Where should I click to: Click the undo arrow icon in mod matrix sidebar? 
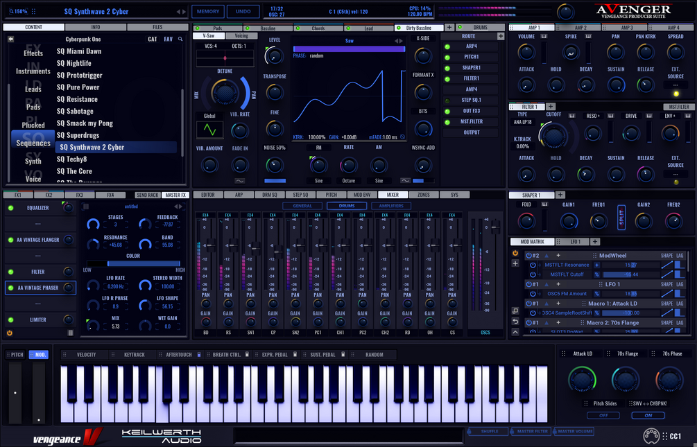515,322
